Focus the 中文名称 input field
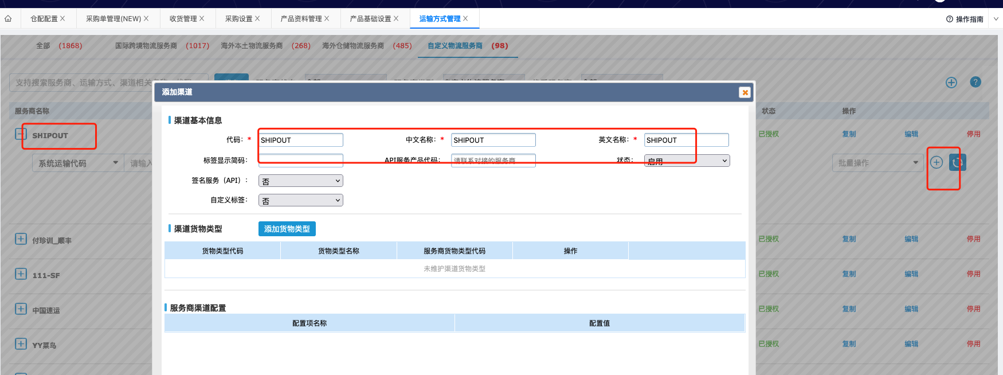The height and width of the screenshot is (375, 1003). click(493, 140)
